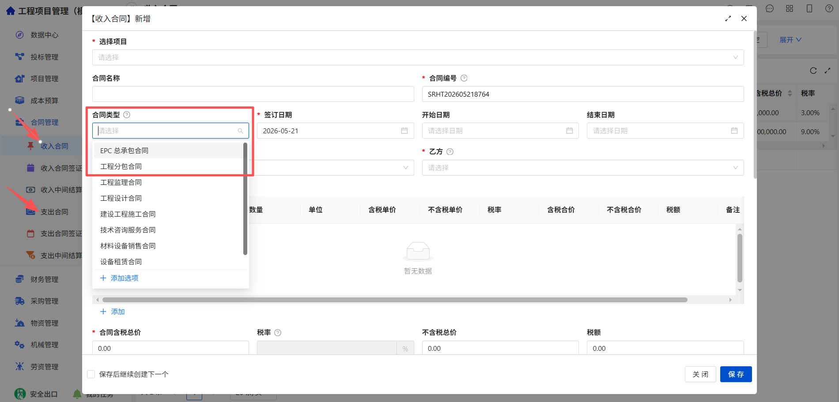Screen dimensions: 839x402
Task: Choose 工程设计合同 option
Action: 169,198
